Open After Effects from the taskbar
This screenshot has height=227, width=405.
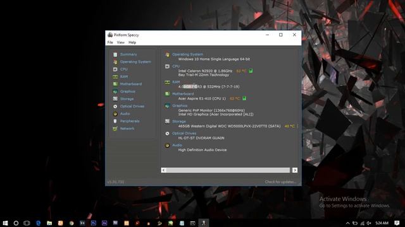click(x=104, y=223)
